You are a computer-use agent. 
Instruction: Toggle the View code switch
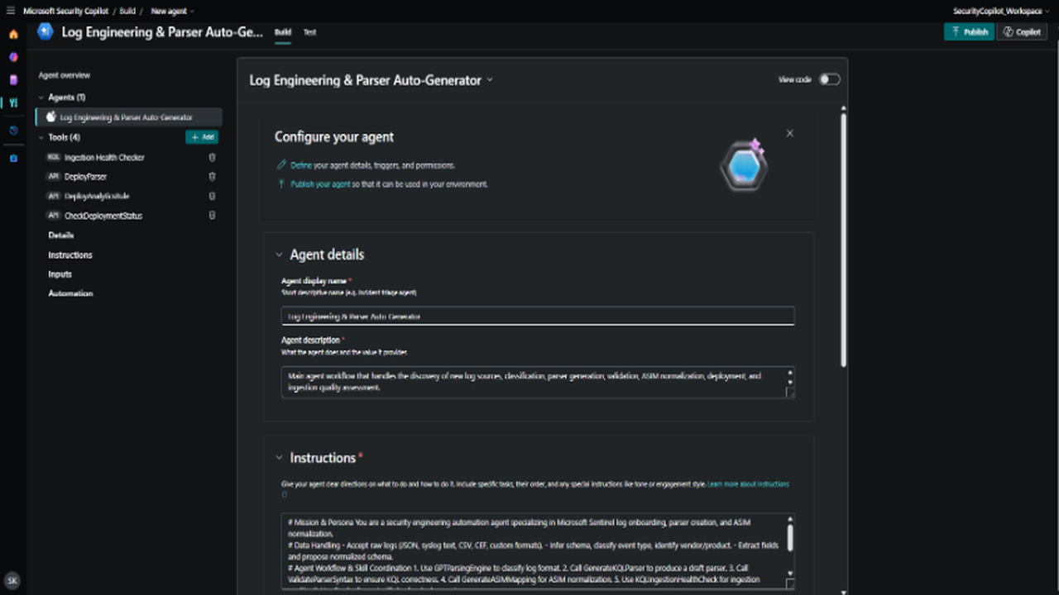coord(829,79)
